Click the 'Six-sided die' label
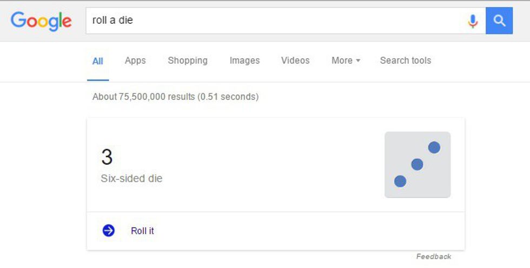 tap(131, 178)
